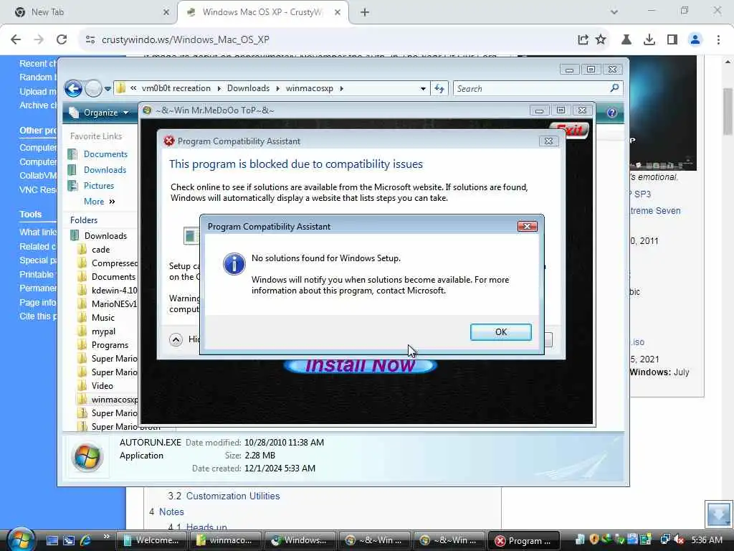Switch to Welcome taskbar button
The image size is (734, 551).
coord(151,540)
